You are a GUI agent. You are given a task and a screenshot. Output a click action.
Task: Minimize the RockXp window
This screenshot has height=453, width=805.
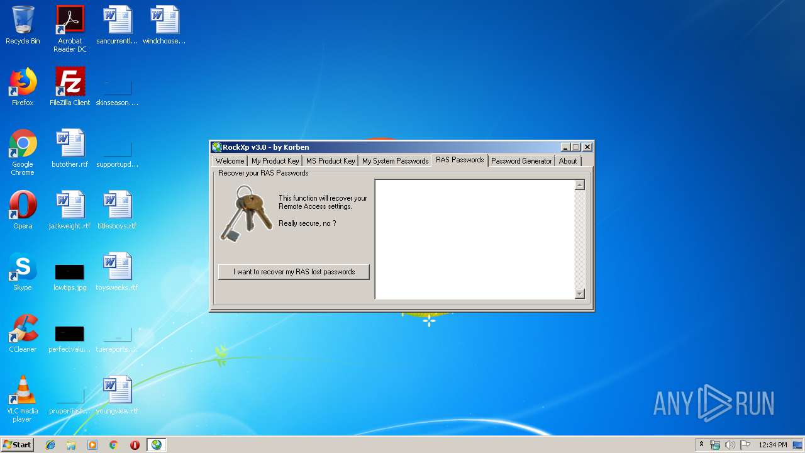pyautogui.click(x=565, y=147)
